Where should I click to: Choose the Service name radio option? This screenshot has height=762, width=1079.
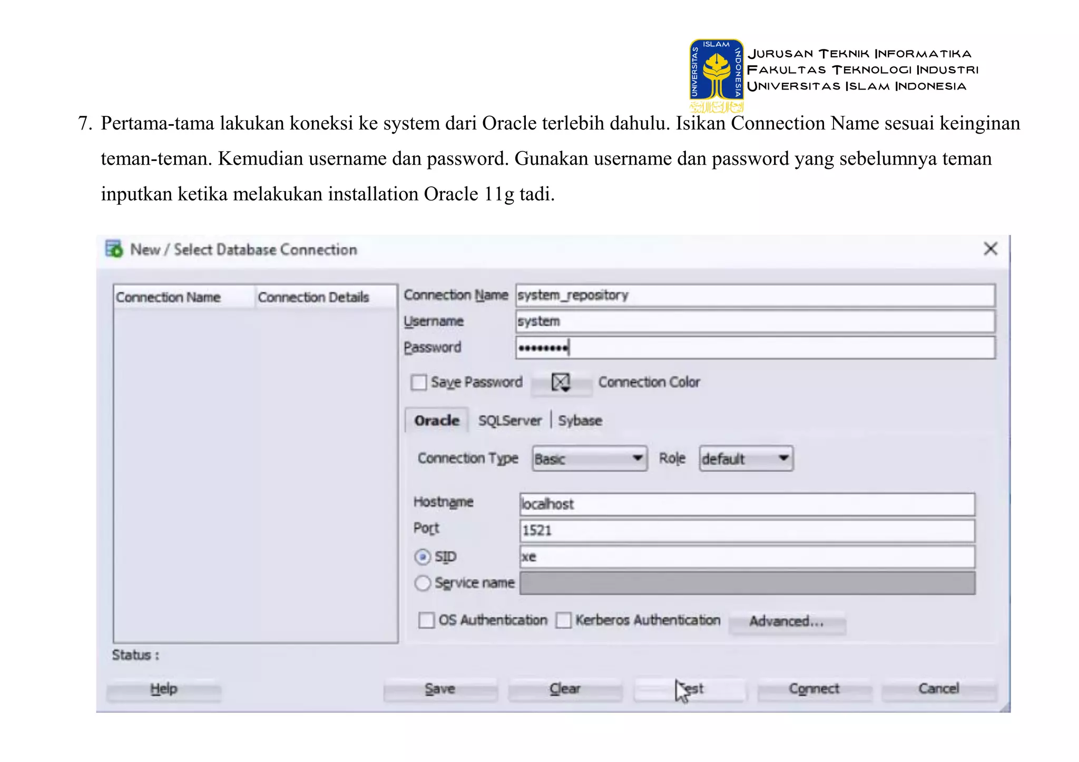point(423,583)
